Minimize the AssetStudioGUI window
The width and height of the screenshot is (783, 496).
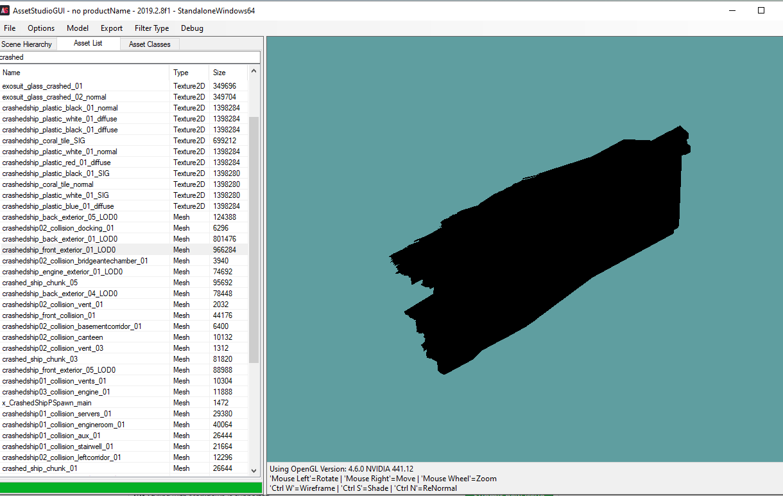pos(732,10)
